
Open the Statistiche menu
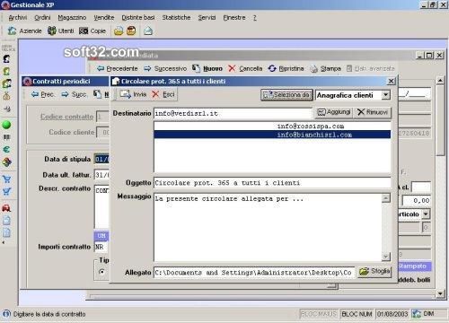[x=176, y=18]
